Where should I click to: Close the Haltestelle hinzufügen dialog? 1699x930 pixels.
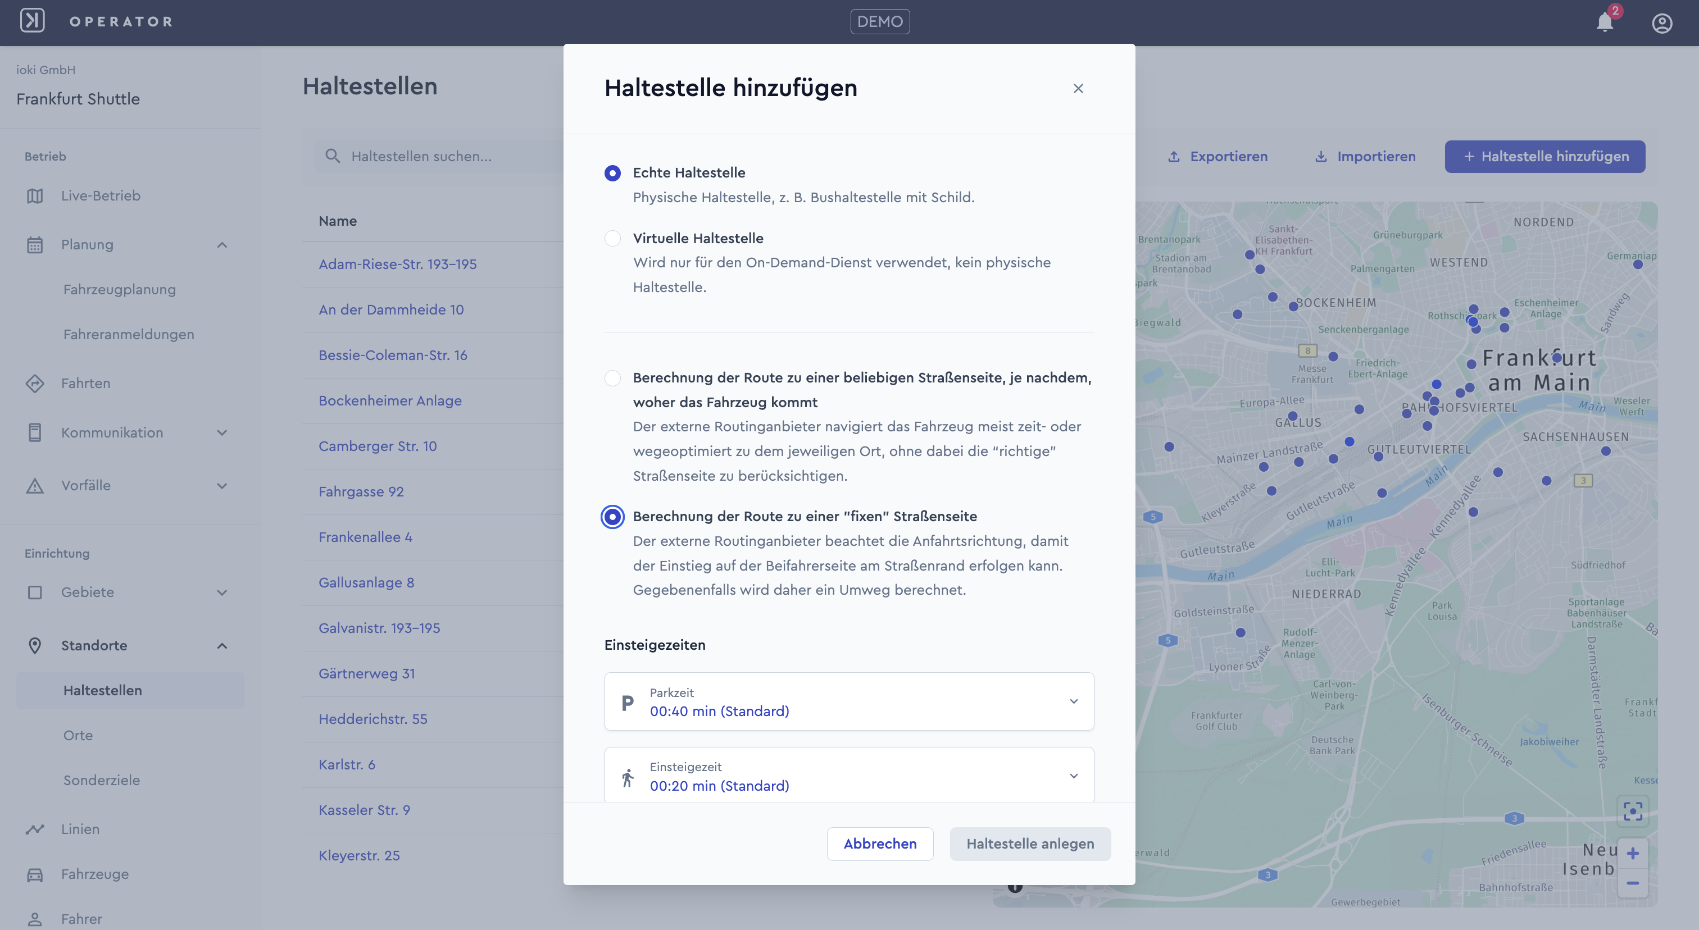click(1078, 88)
